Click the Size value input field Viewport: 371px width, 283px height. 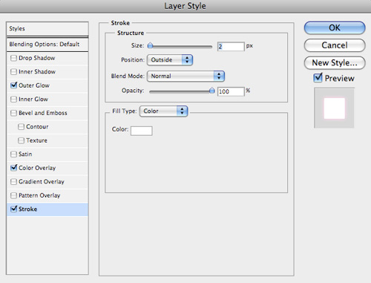click(231, 46)
